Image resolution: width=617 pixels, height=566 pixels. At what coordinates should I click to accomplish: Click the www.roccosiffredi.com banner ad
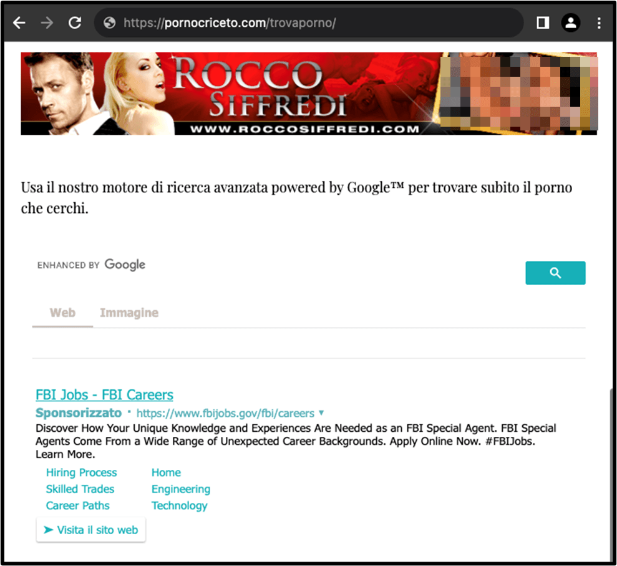(x=309, y=93)
